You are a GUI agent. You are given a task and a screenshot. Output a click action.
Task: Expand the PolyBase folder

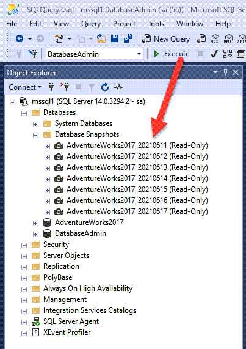coord(24,278)
